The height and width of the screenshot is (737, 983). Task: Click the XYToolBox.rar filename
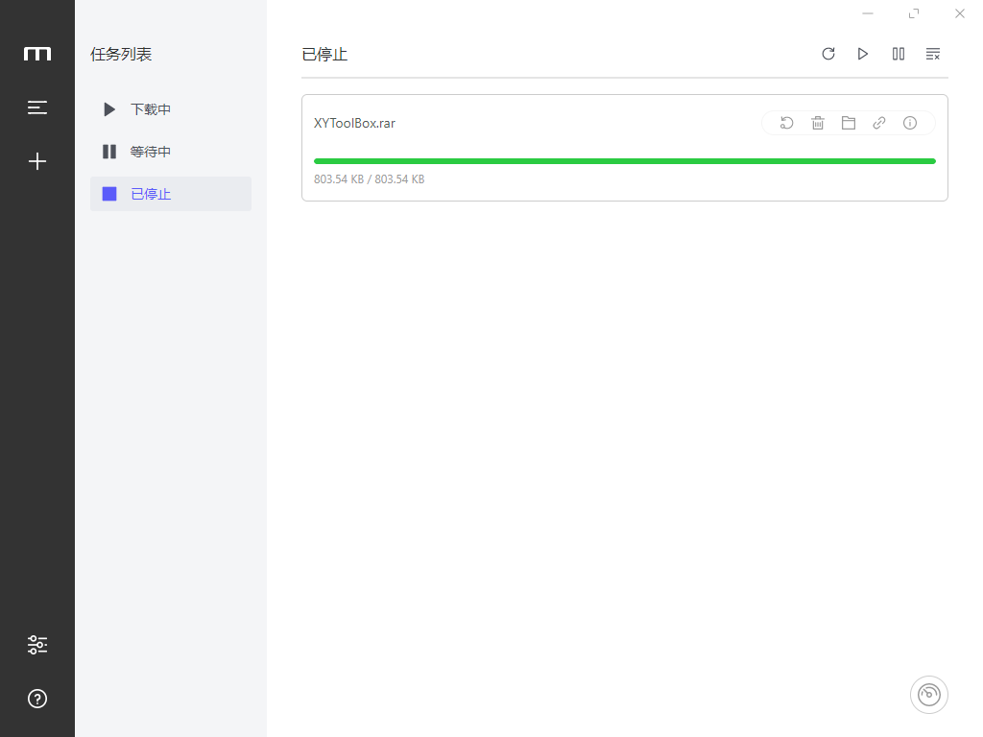tap(354, 123)
